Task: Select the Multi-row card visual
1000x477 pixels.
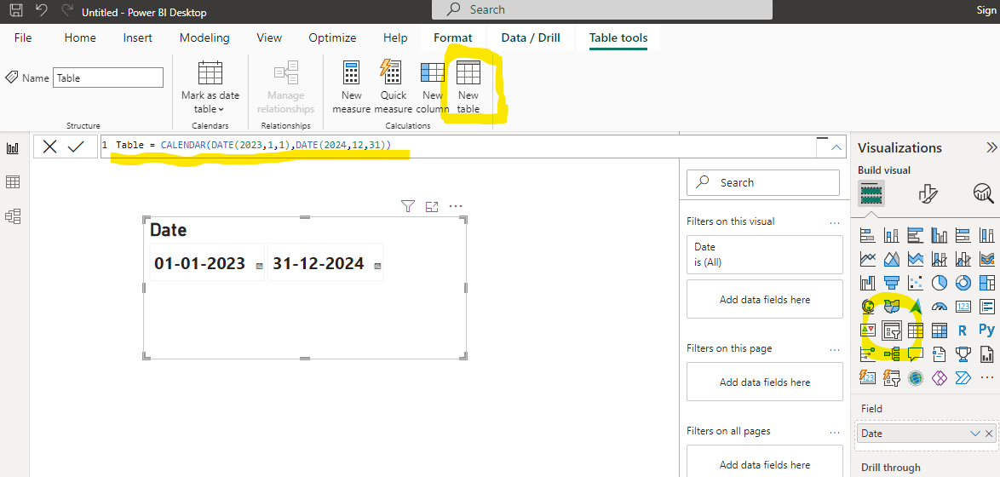Action: (986, 306)
